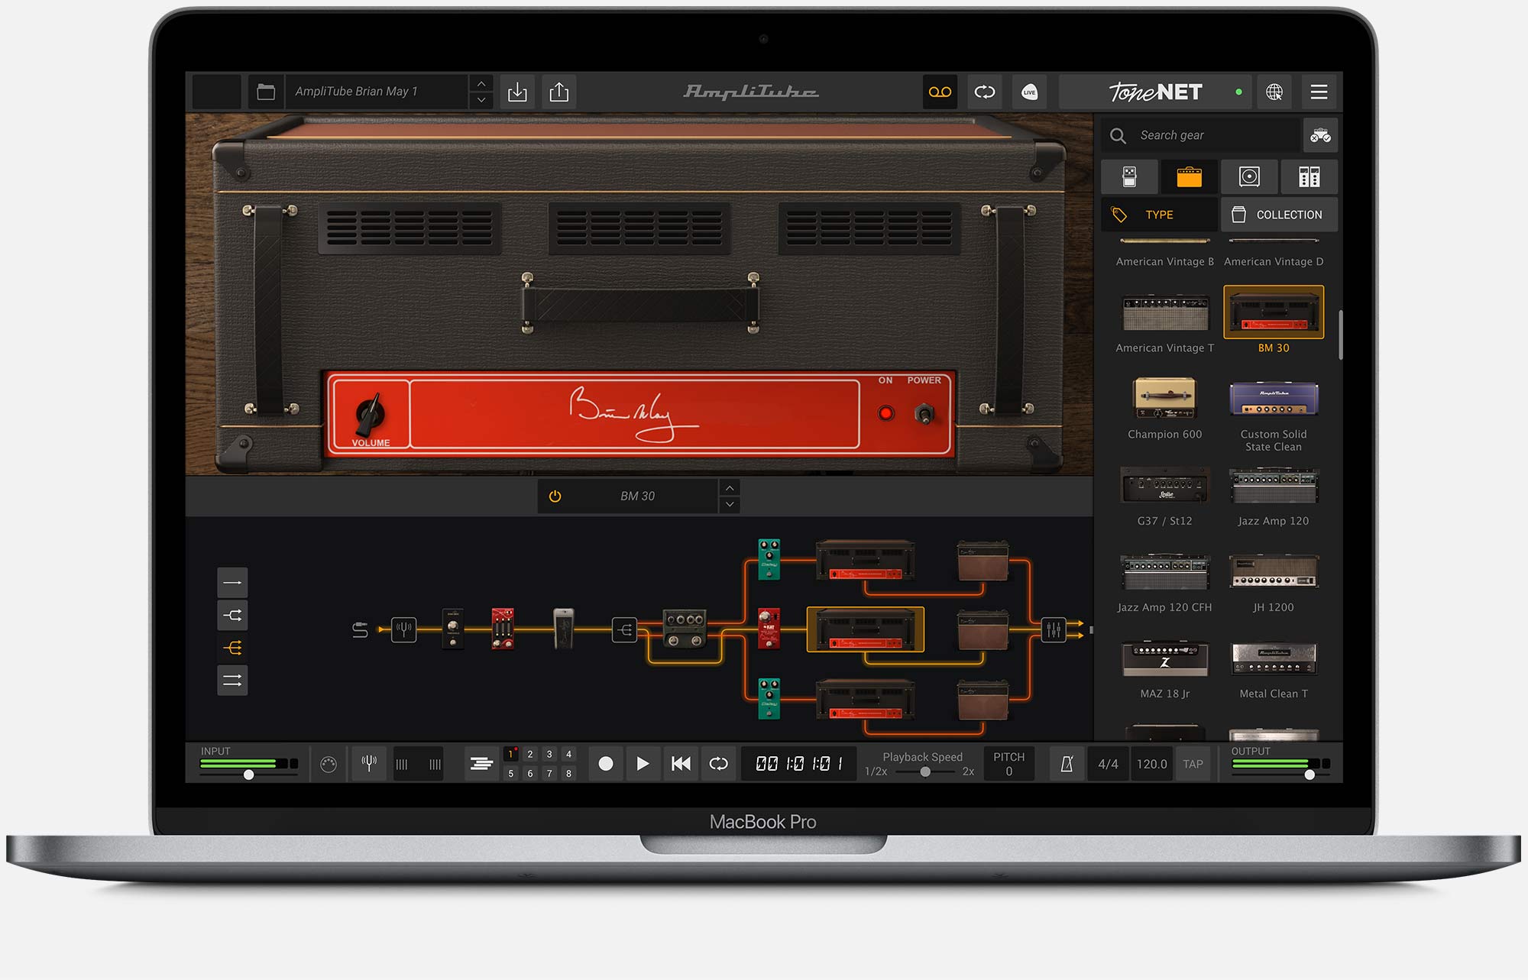Click the amp VOLUME knob
Image resolution: width=1528 pixels, height=980 pixels.
tap(371, 413)
